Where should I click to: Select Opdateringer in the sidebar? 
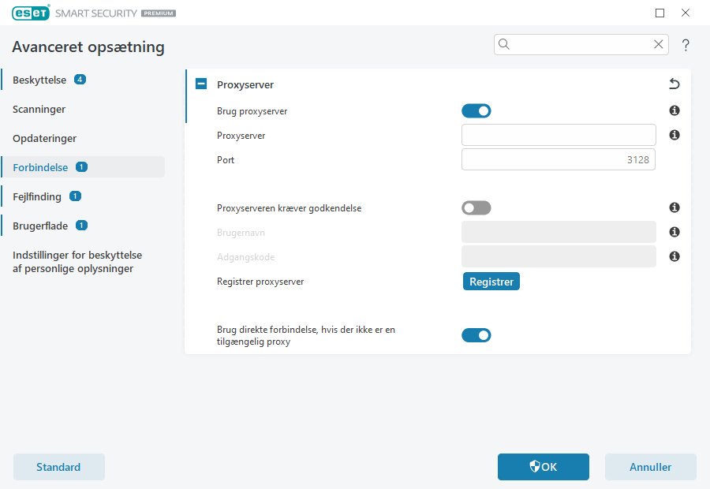[x=44, y=138]
